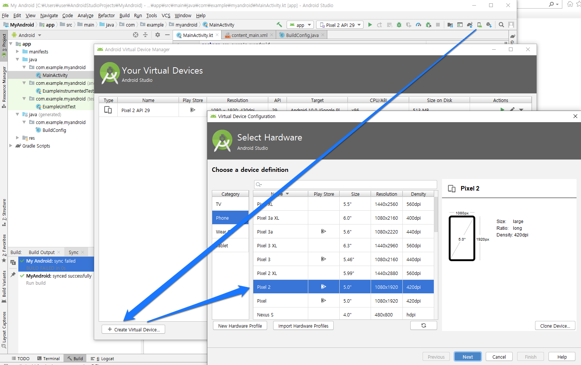Select TV category

click(230, 204)
